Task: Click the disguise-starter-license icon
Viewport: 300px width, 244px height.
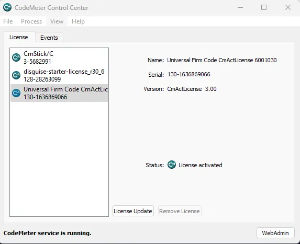Action: (x=16, y=75)
